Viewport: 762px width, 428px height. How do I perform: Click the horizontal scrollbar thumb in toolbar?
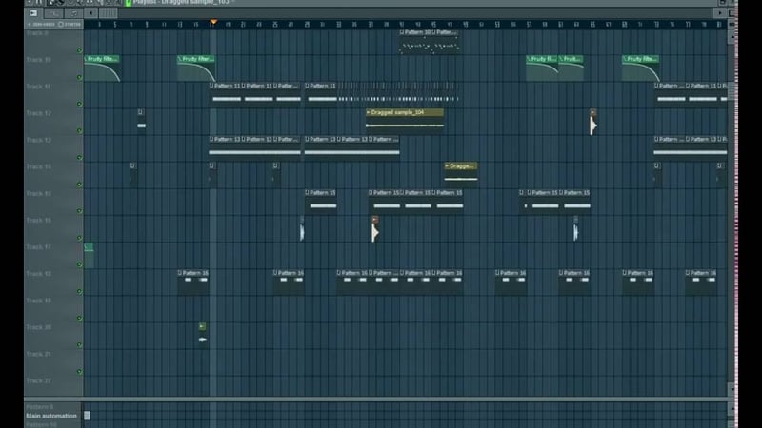click(108, 13)
